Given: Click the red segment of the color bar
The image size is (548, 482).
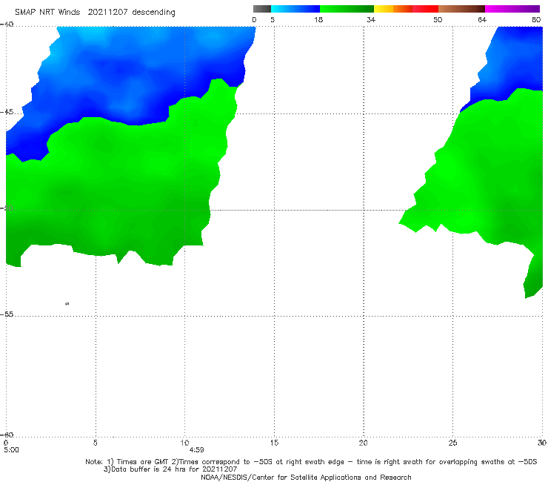Looking at the screenshot, I should coord(425,9).
